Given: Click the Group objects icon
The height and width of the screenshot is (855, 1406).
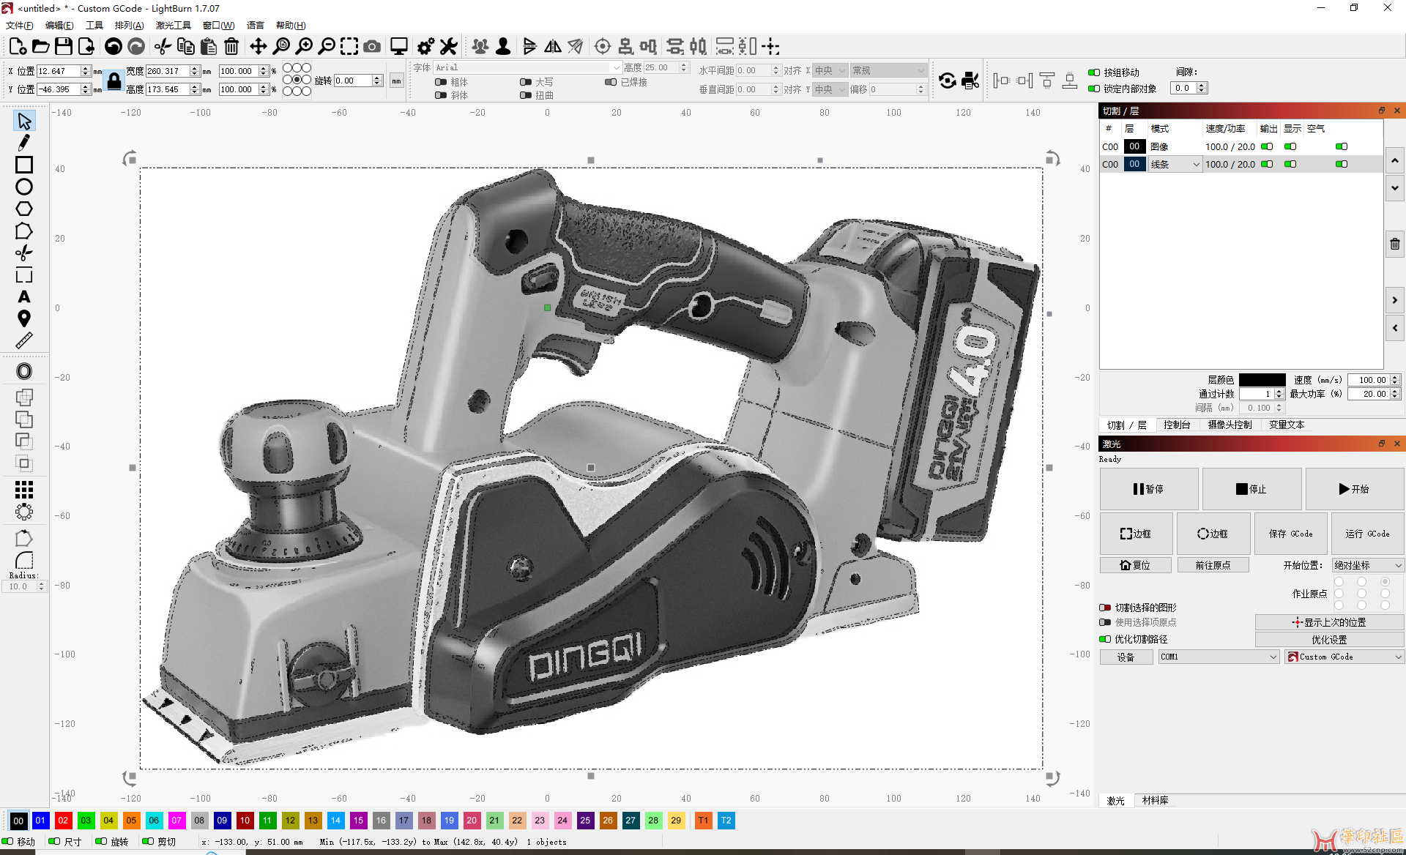Looking at the screenshot, I should [x=480, y=47].
